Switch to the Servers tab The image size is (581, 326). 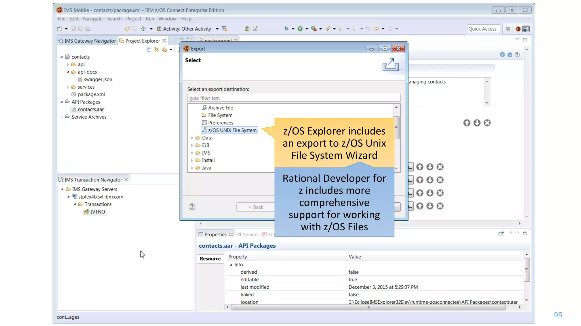click(x=248, y=234)
